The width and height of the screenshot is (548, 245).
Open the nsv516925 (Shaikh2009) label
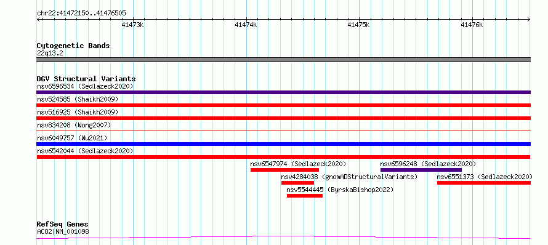78,112
